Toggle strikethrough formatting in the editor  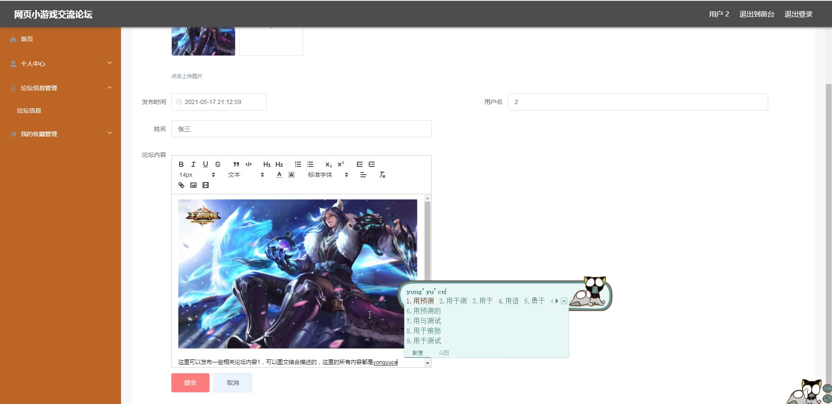point(218,164)
